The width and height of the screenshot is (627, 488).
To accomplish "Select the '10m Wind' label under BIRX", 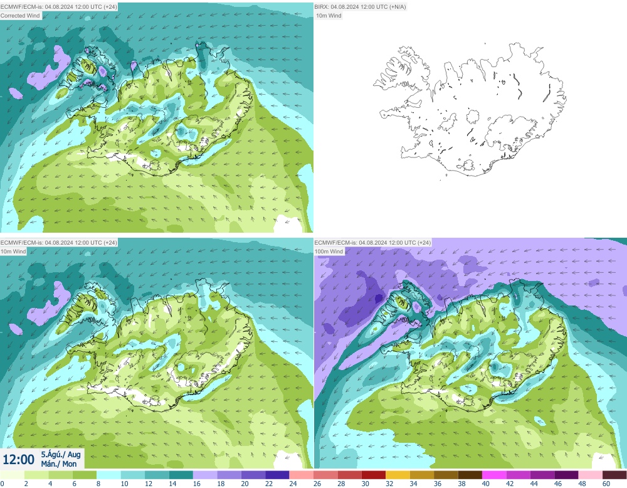I will point(329,16).
